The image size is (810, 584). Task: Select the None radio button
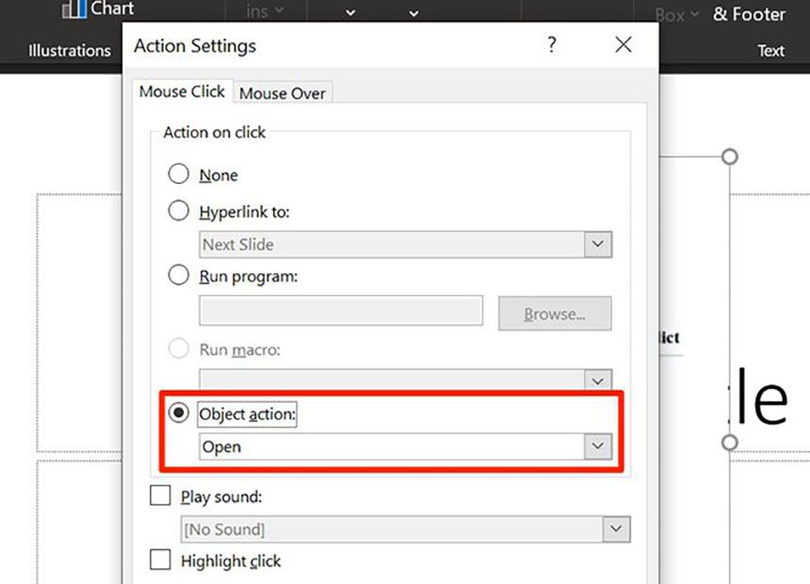(178, 174)
